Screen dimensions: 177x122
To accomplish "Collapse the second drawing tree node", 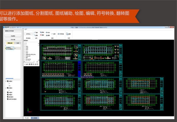I will (x=6, y=88).
